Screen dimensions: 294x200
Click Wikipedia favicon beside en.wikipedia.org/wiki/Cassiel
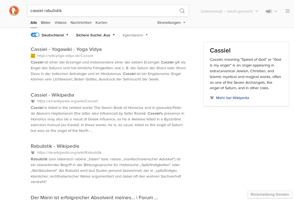coord(33,101)
